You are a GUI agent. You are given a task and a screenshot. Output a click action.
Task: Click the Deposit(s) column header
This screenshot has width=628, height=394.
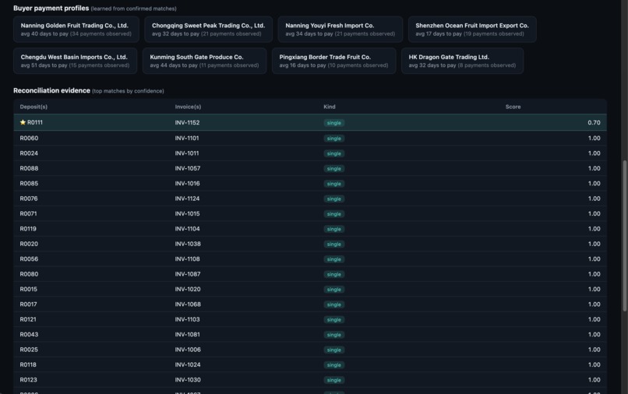(x=34, y=107)
